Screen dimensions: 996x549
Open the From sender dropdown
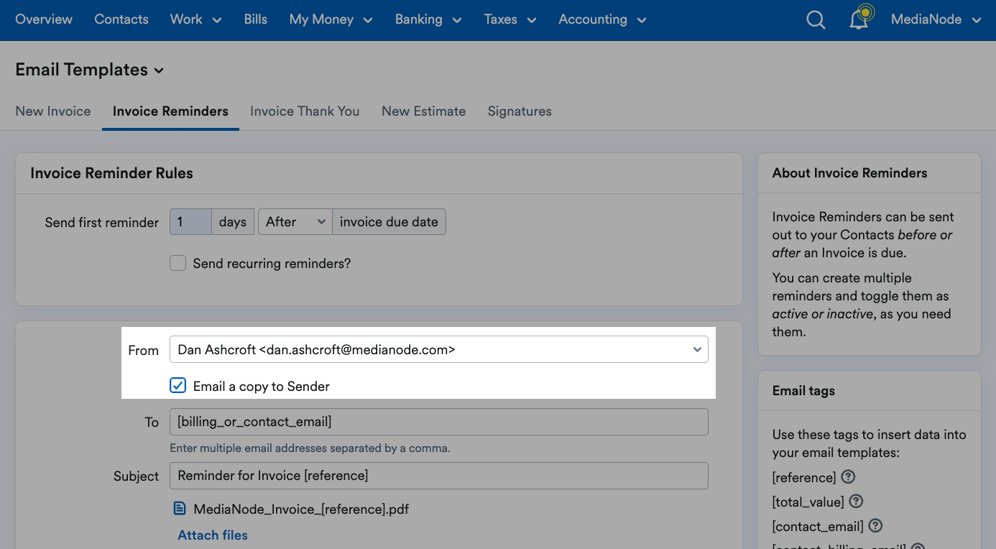pyautogui.click(x=439, y=350)
